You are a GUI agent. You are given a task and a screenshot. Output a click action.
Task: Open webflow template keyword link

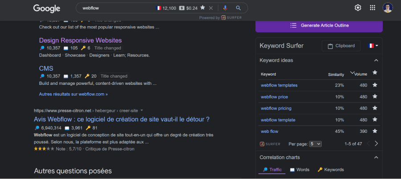pos(278,120)
